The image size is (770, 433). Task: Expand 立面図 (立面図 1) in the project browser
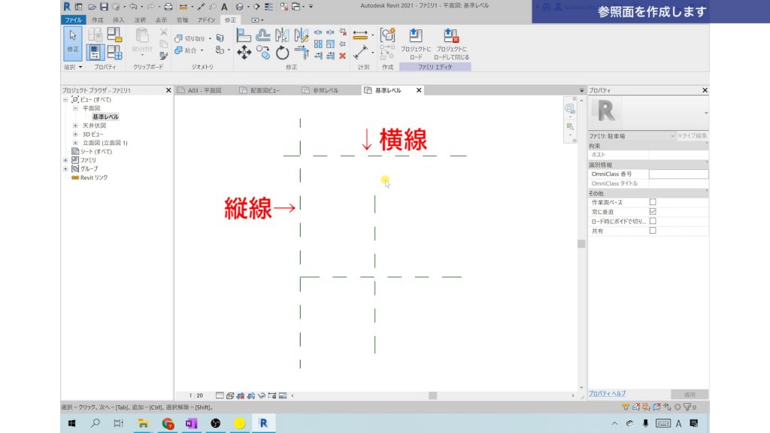click(77, 142)
